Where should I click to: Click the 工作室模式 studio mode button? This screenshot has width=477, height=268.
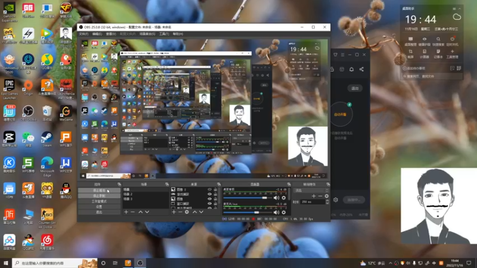tap(99, 201)
